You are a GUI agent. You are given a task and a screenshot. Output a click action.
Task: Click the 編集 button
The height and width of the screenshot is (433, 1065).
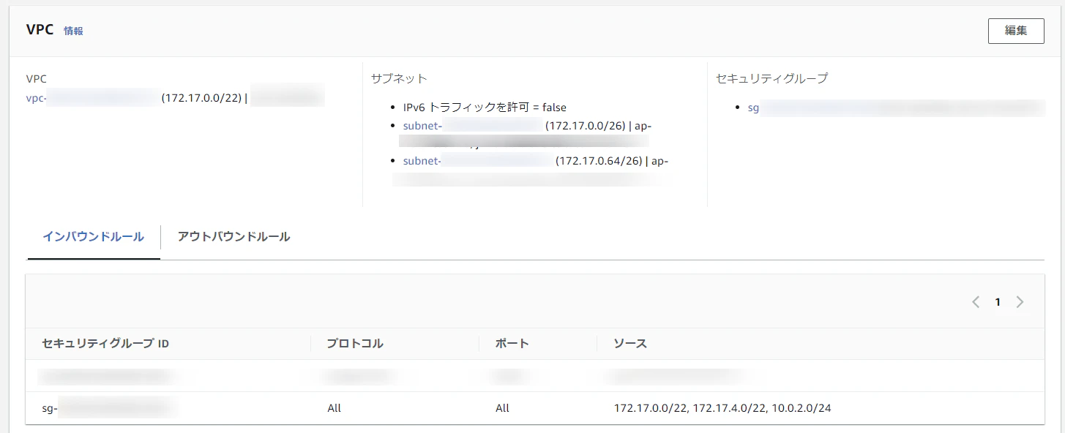pos(1016,31)
